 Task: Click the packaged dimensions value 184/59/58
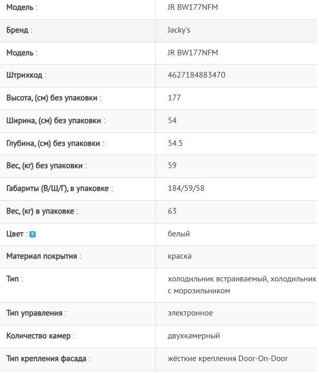tap(186, 188)
